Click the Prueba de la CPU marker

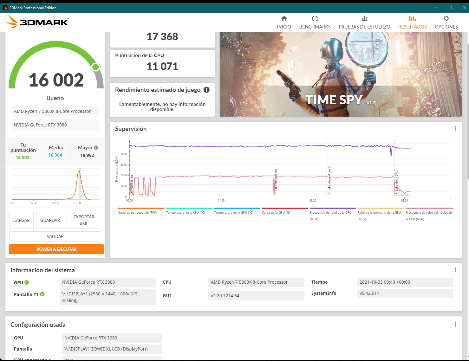click(396, 182)
